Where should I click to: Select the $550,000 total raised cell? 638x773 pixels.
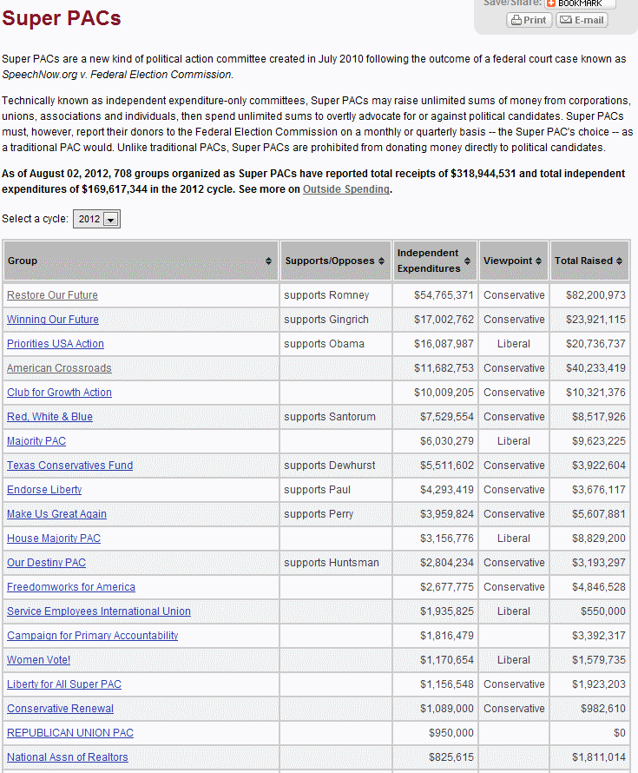(590, 611)
